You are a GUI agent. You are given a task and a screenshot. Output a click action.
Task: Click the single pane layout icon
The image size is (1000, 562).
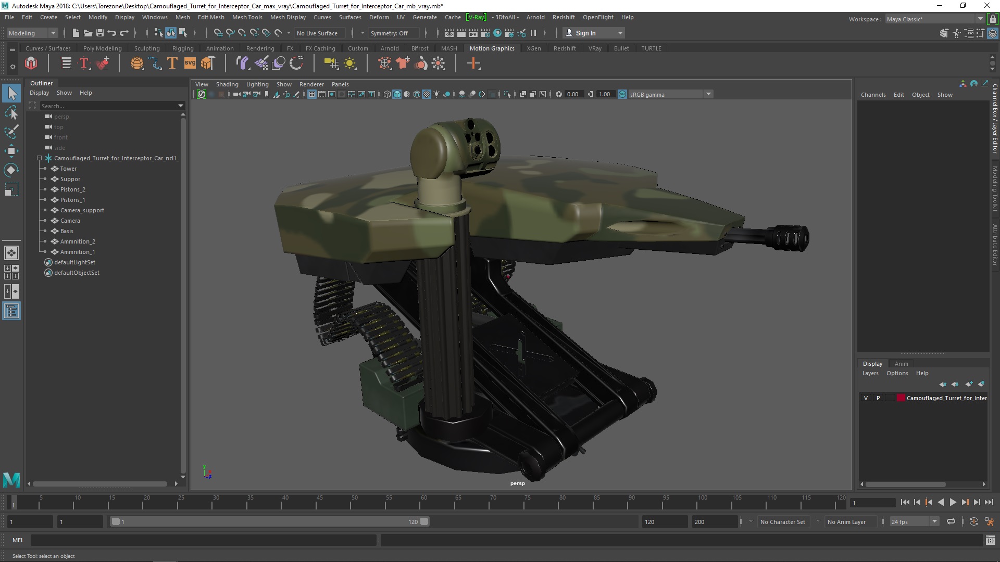[11, 253]
